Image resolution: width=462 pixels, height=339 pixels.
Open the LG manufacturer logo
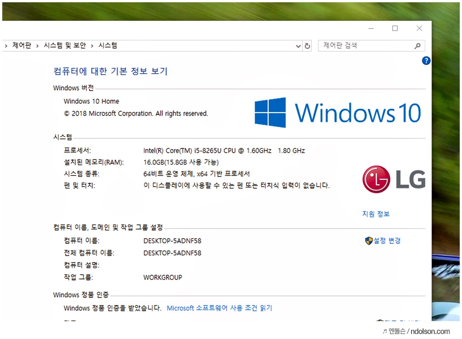[x=394, y=179]
